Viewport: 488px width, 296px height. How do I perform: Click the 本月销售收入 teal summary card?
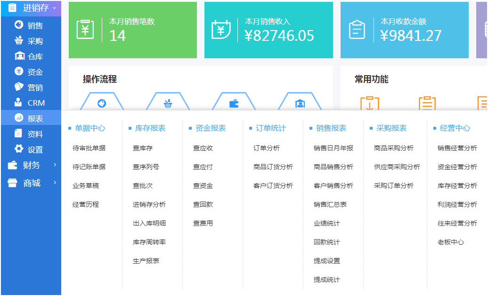(x=268, y=30)
